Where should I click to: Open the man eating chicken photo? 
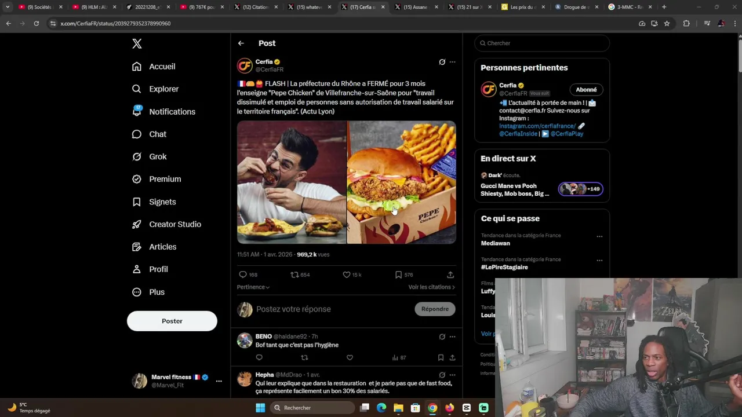pyautogui.click(x=292, y=182)
